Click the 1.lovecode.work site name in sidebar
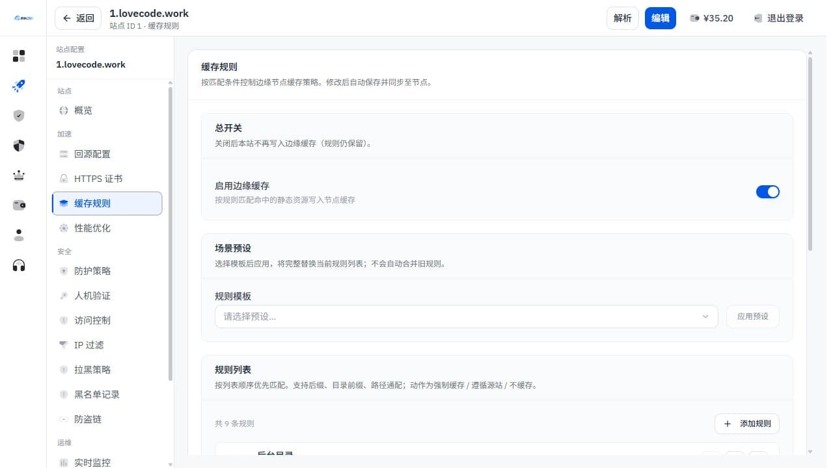This screenshot has width=833, height=468. [x=91, y=64]
